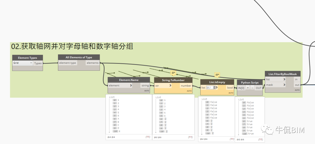The height and width of the screenshot is (144, 315).
Task: Select item 'C' in Element.Name preview
Action: (118, 125)
